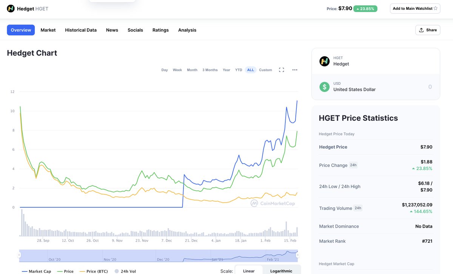Image resolution: width=453 pixels, height=274 pixels.
Task: Click the 28. Sep x-axis date label
Action: click(x=43, y=240)
